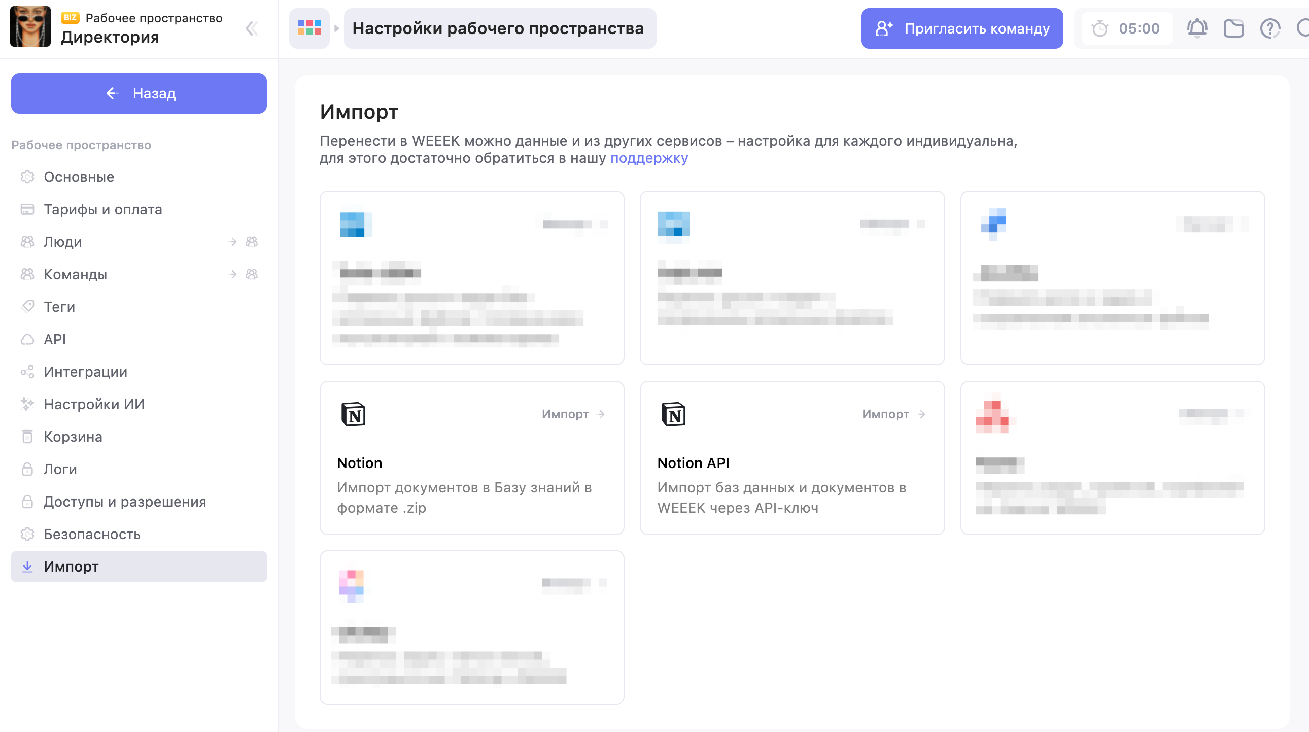Open API section
Viewport: 1309px width, 732px height.
click(139, 340)
